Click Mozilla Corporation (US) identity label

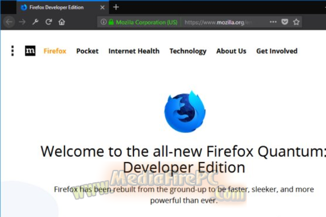pos(147,22)
